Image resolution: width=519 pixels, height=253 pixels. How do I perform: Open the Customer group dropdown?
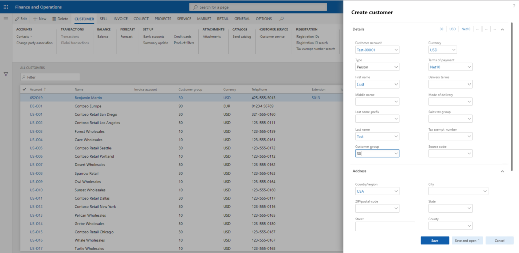click(x=396, y=154)
